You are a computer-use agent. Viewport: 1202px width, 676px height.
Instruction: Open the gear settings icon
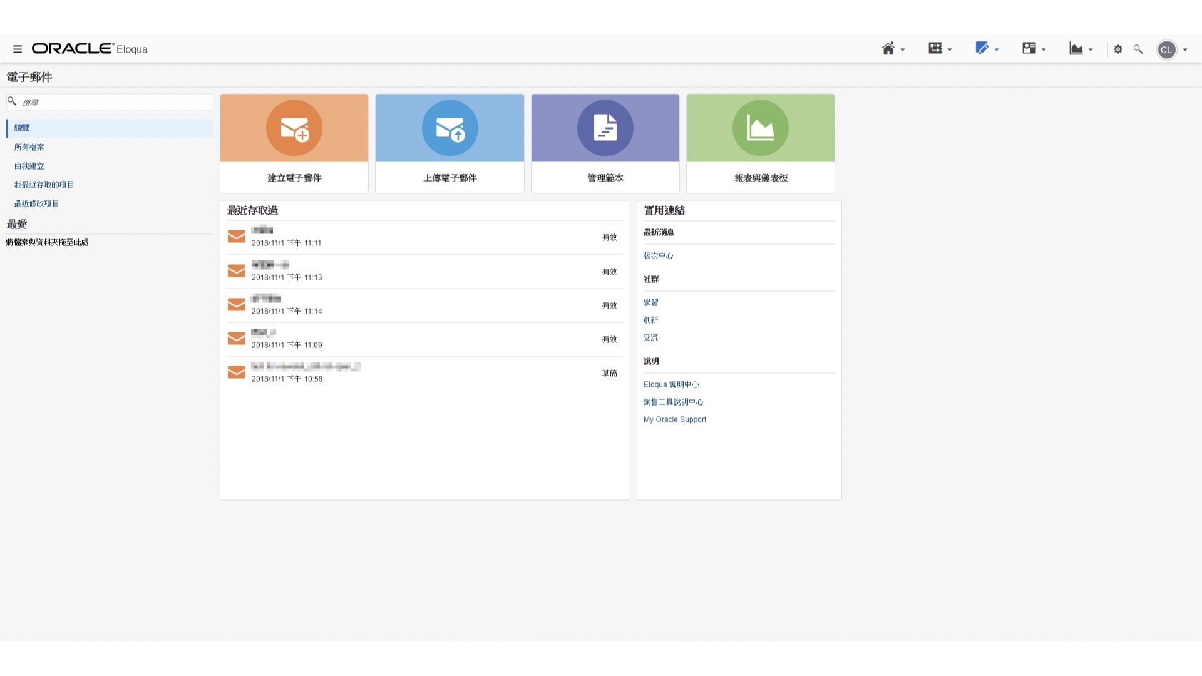point(1118,49)
